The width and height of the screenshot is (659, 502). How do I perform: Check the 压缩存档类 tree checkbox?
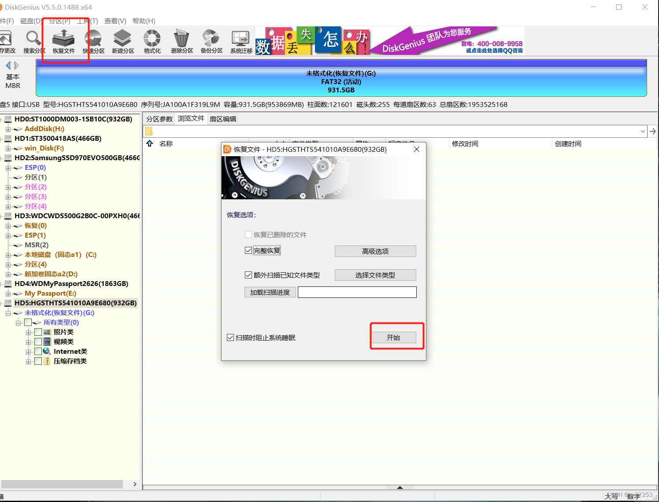[x=38, y=361]
